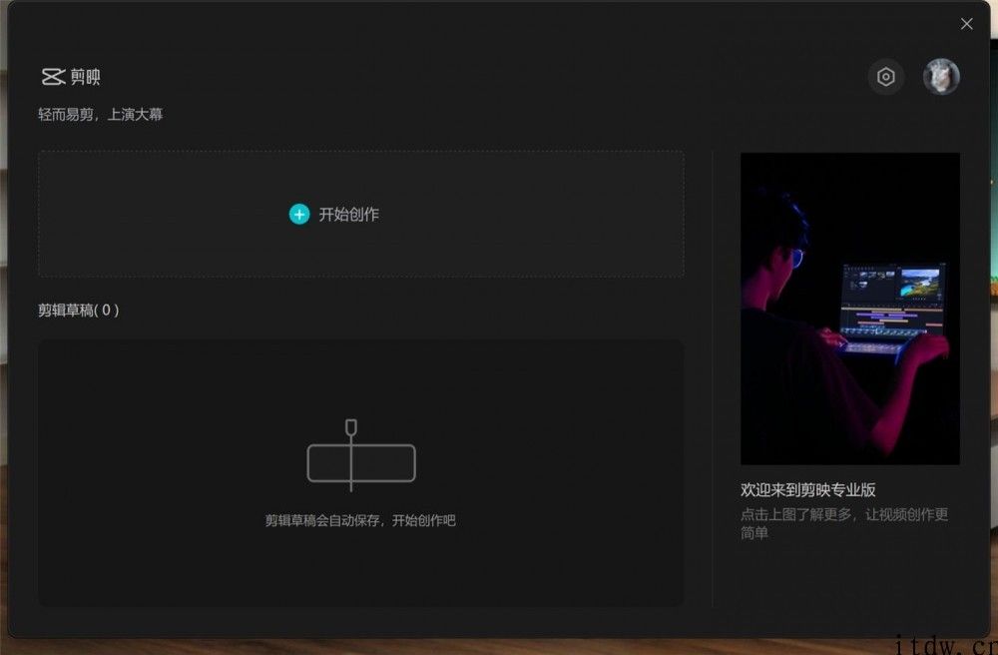
Task: Open the user profile avatar
Action: coord(941,77)
